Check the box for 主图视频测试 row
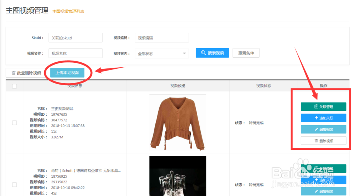 (x=15, y=123)
